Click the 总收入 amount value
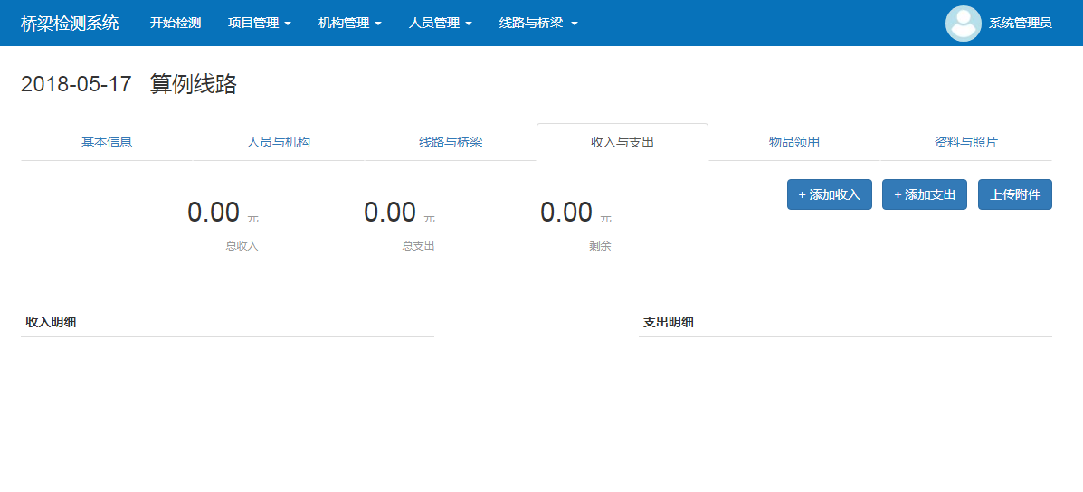 click(x=214, y=213)
